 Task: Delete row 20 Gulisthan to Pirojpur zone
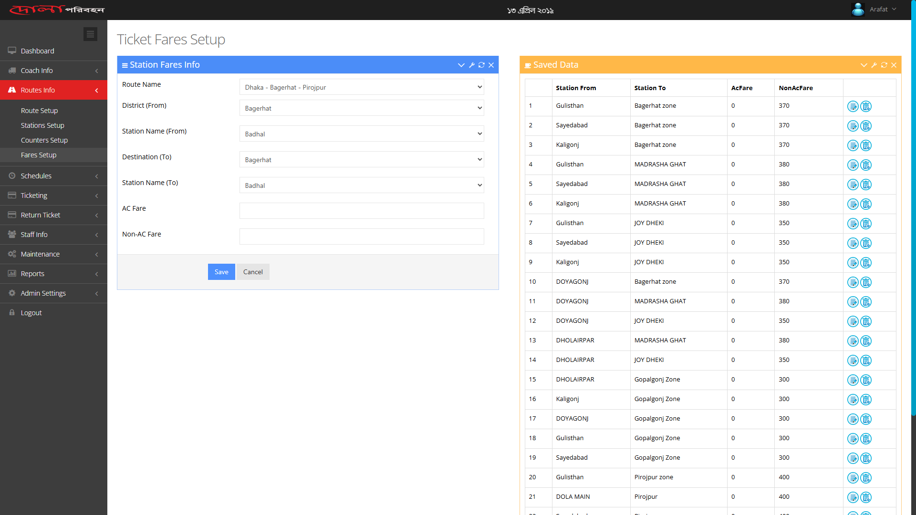click(x=866, y=478)
